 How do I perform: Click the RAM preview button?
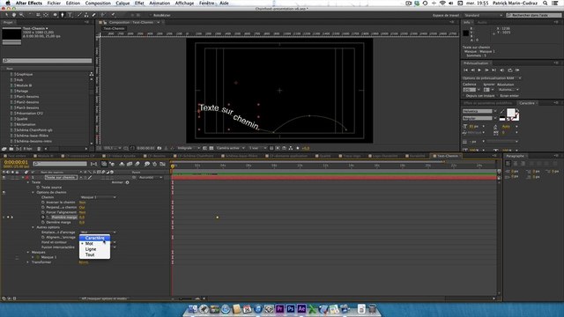517,70
